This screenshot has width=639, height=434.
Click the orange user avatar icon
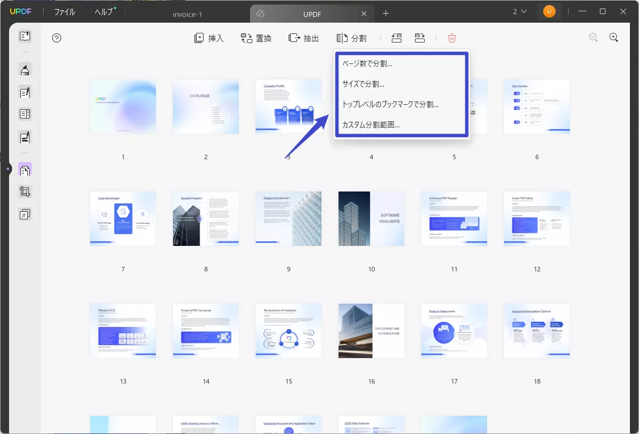click(x=549, y=11)
